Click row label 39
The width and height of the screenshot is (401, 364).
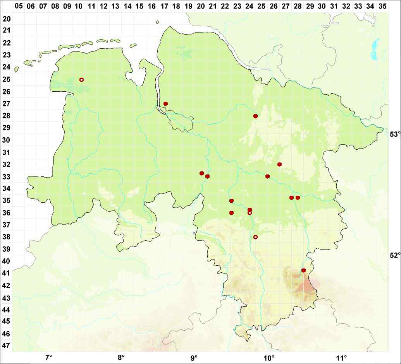pyautogui.click(x=7, y=249)
